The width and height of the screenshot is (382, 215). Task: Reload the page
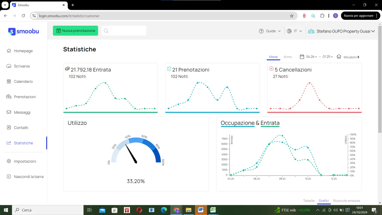[23, 16]
